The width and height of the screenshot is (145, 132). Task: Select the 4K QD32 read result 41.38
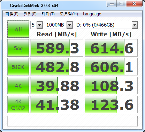[57, 104]
